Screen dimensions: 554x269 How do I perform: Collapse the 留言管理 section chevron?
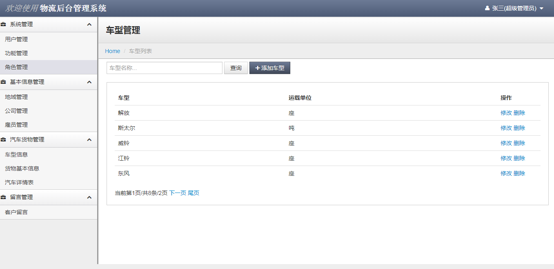click(89, 197)
